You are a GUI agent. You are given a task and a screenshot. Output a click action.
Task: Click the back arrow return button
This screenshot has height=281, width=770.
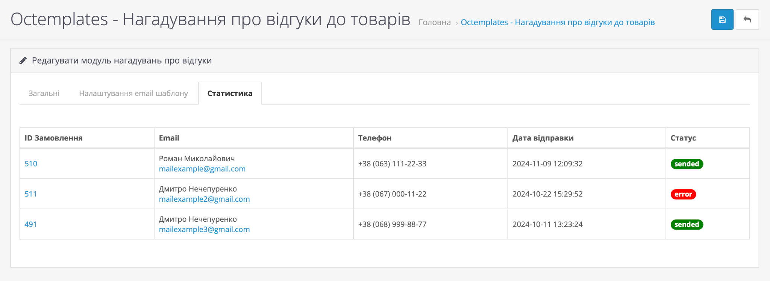click(747, 20)
